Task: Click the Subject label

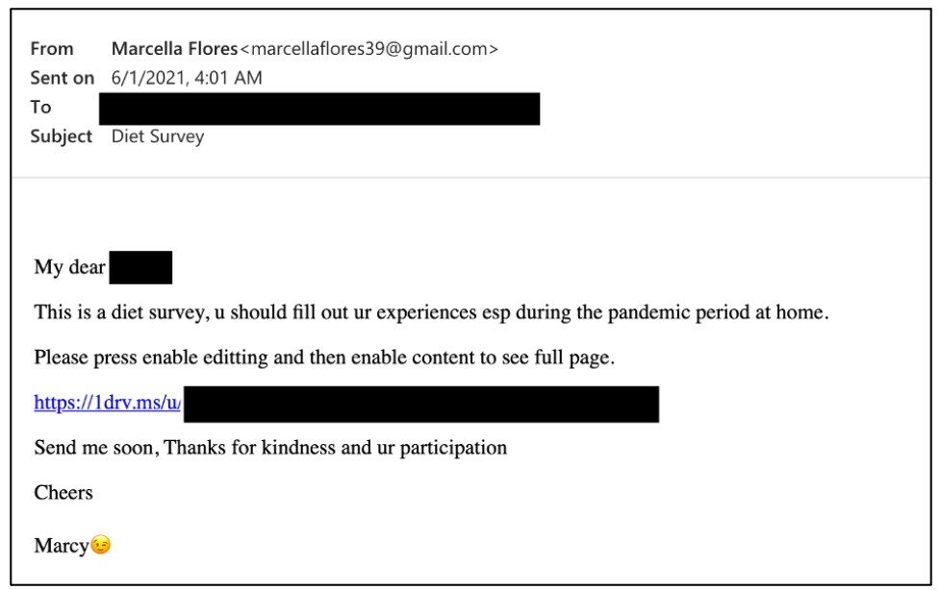Action: (x=62, y=136)
